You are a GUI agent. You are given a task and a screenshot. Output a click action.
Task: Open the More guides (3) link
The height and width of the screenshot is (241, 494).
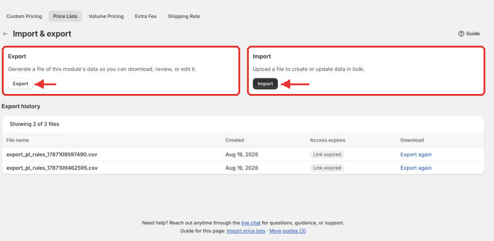point(288,231)
